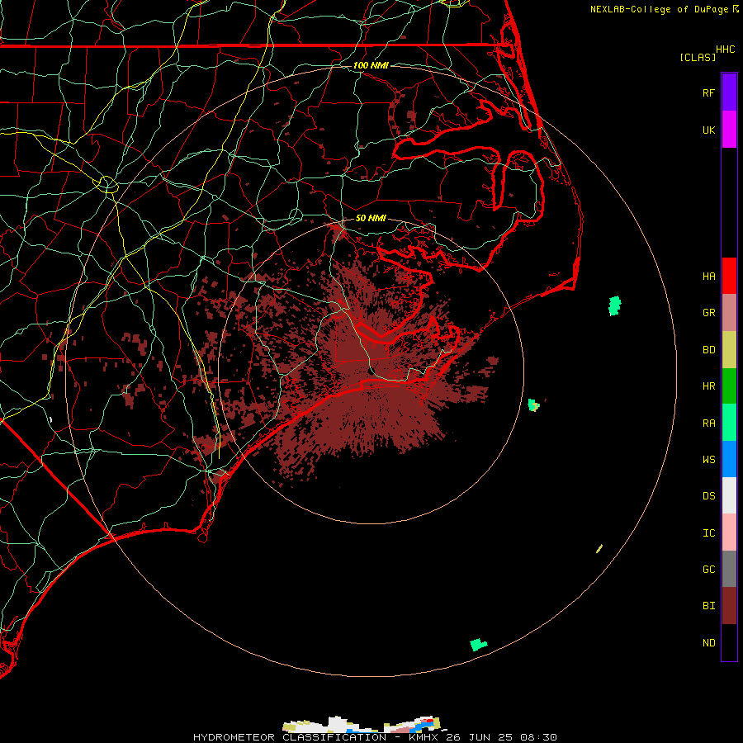Choose the blue WS legend swatch
Image resolution: width=743 pixels, height=743 pixels.
(x=729, y=459)
